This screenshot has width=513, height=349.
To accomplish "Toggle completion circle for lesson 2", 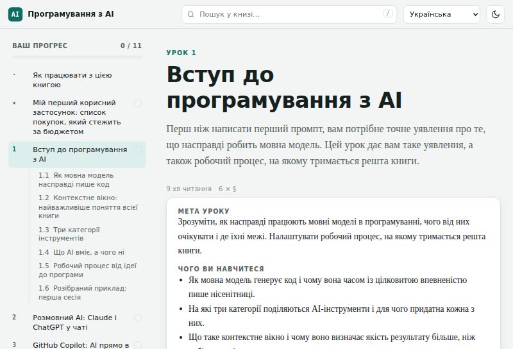I will (138, 318).
